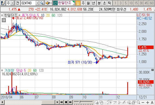Click the split chart layout icon
The height and width of the screenshot is (105, 155).
[x=97, y=102]
